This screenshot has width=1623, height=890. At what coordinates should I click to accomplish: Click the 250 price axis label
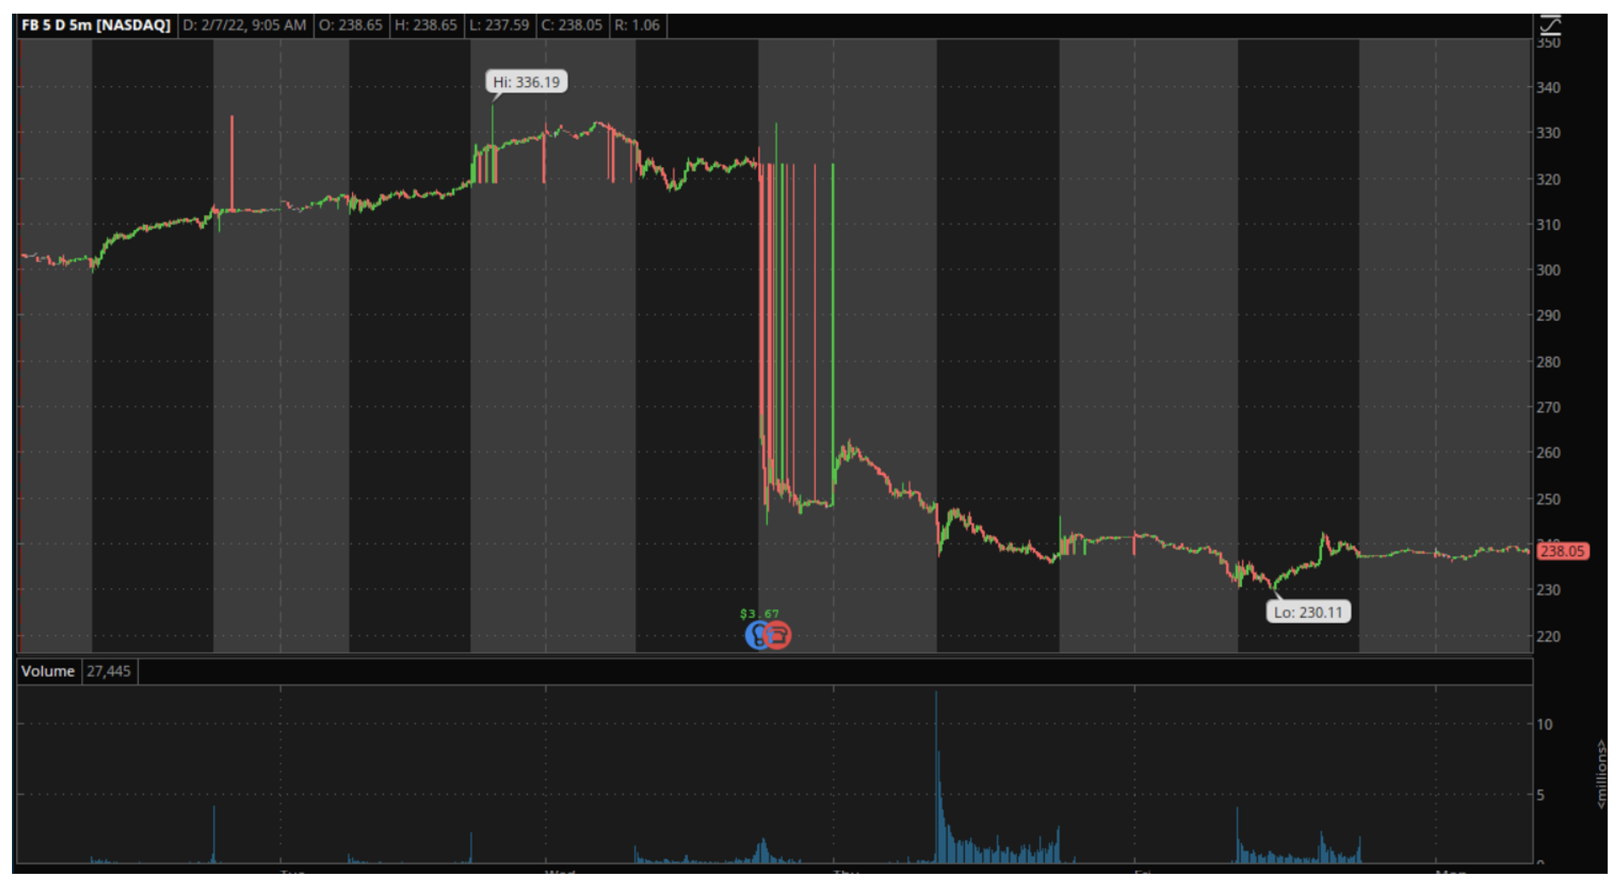pyautogui.click(x=1549, y=500)
